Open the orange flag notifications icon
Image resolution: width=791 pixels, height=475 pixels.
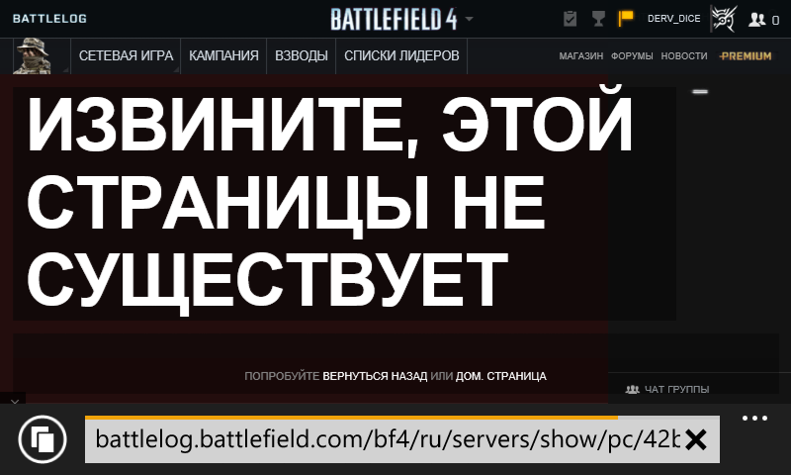point(626,19)
